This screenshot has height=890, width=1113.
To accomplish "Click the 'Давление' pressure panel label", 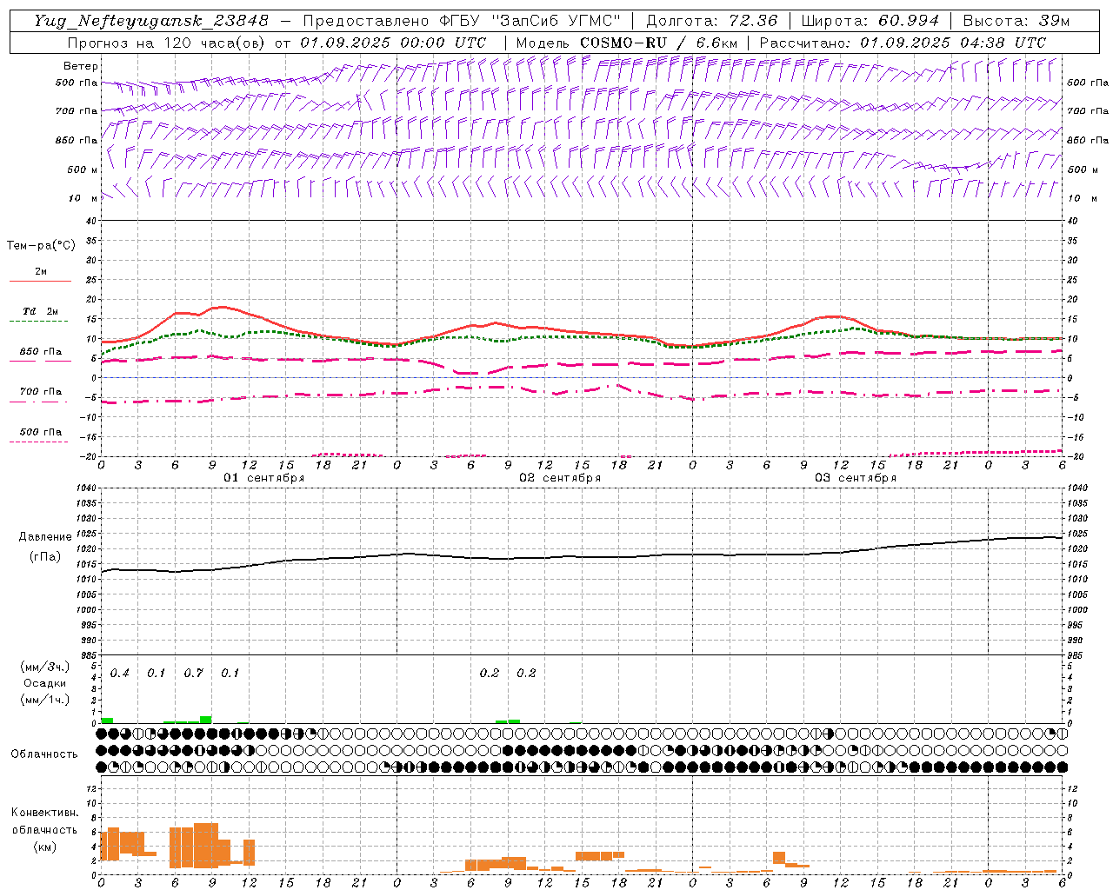I will pos(45,537).
